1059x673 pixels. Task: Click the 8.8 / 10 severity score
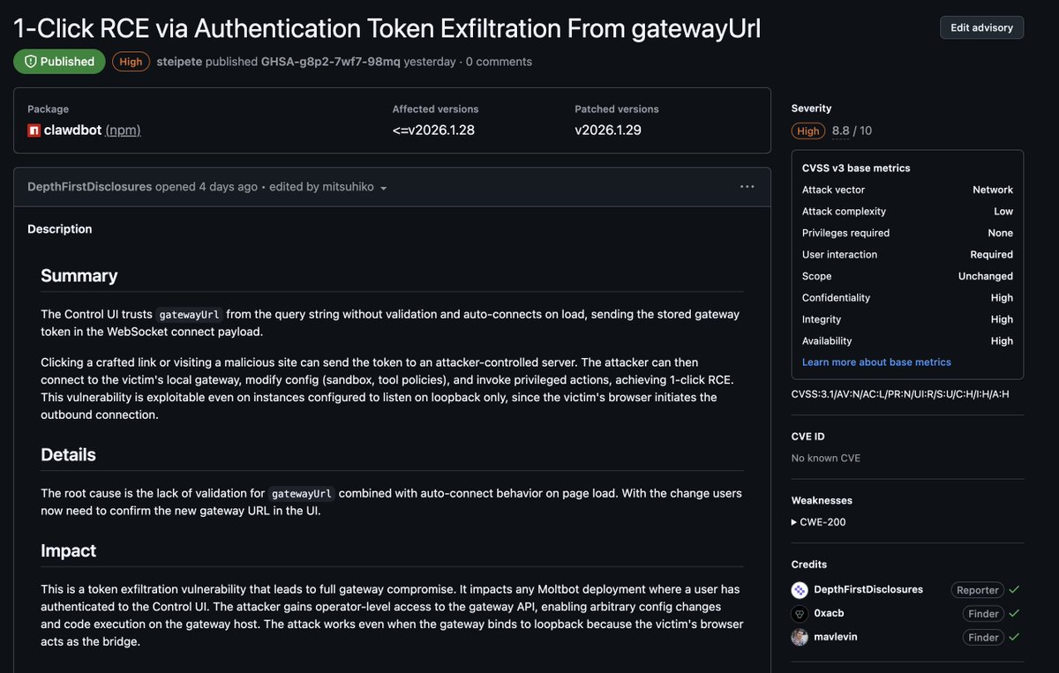coord(852,131)
